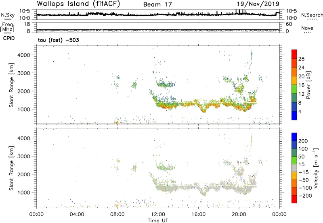
Task: Click the left '10^5' noise axis tick
Action: [25, 11]
